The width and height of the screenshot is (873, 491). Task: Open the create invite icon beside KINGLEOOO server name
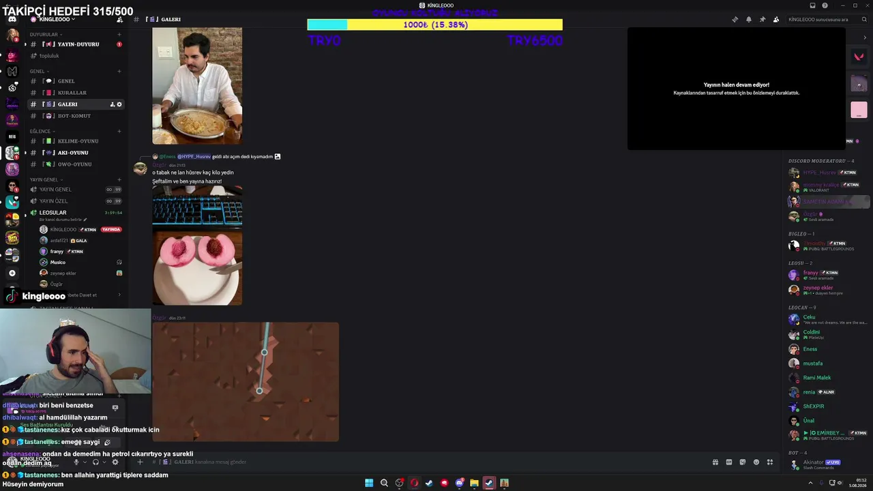tap(120, 19)
